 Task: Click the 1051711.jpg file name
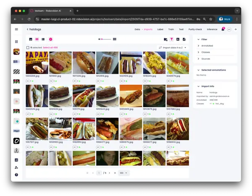point(79,109)
